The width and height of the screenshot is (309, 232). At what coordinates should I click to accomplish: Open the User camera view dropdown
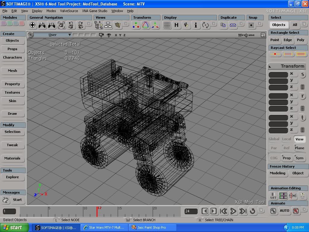coord(53,35)
